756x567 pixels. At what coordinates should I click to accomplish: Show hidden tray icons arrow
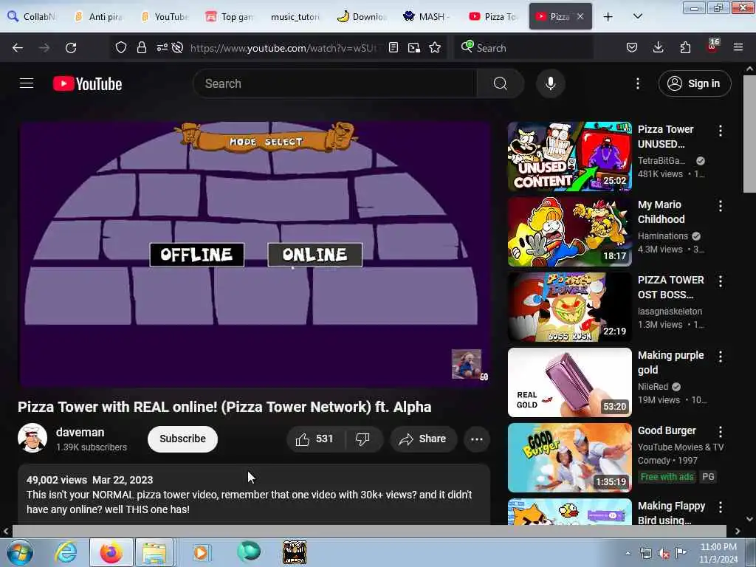(628, 554)
